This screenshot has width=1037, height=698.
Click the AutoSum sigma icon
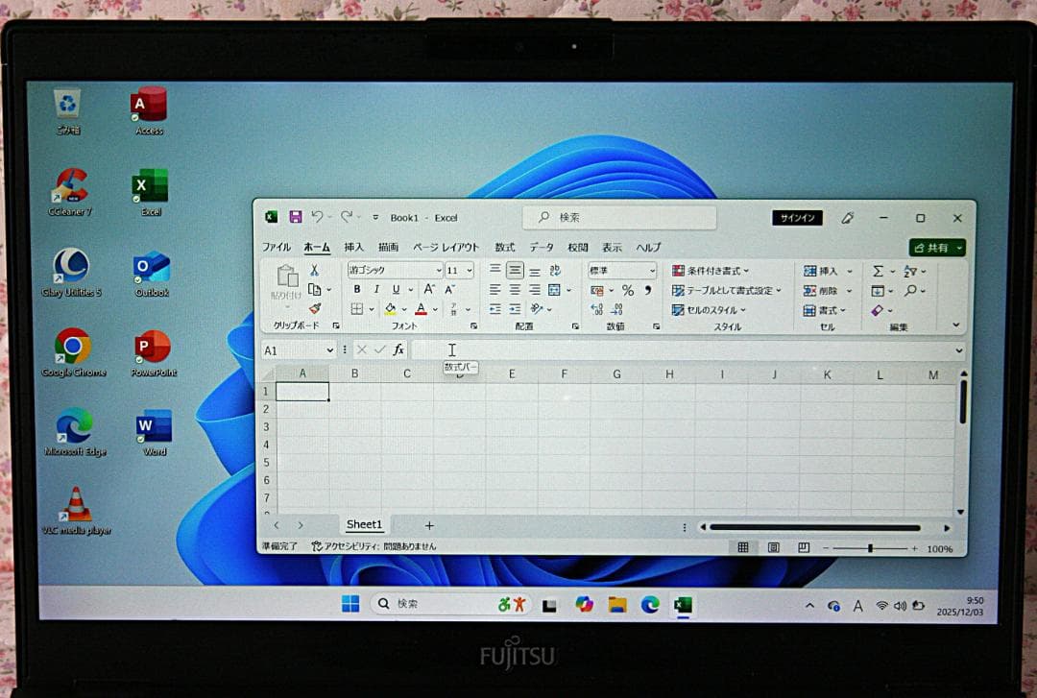pyautogui.click(x=878, y=270)
